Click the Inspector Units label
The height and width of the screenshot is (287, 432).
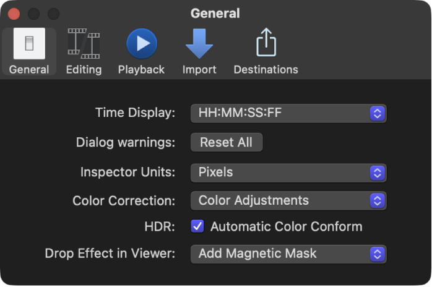click(128, 172)
